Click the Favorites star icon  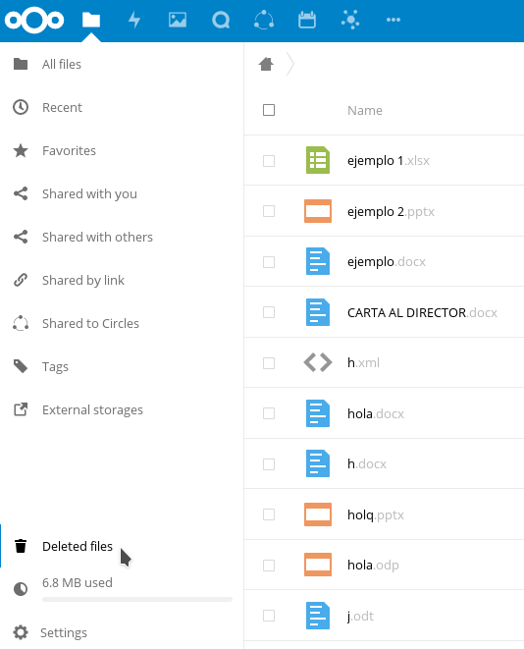[21, 150]
